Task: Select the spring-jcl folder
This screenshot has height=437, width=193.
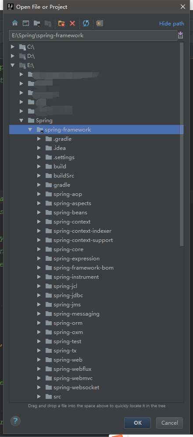Action: coord(65,286)
